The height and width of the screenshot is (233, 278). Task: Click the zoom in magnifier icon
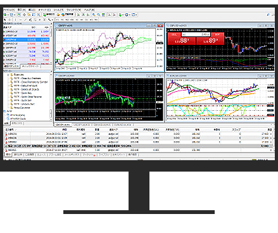point(94,15)
